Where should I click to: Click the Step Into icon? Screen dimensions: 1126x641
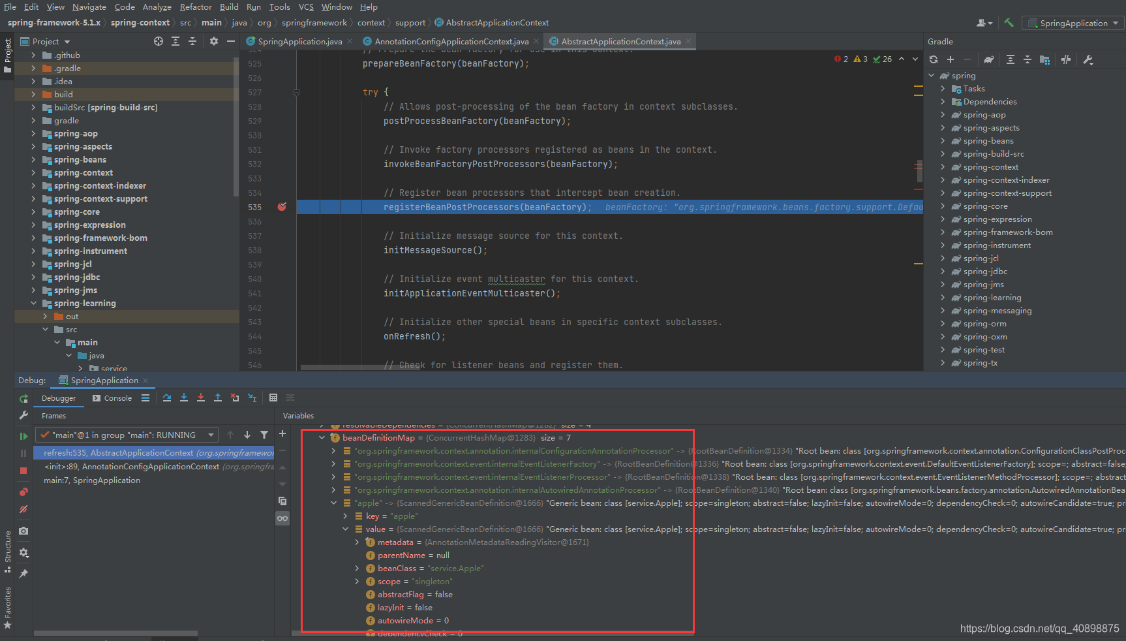[184, 398]
